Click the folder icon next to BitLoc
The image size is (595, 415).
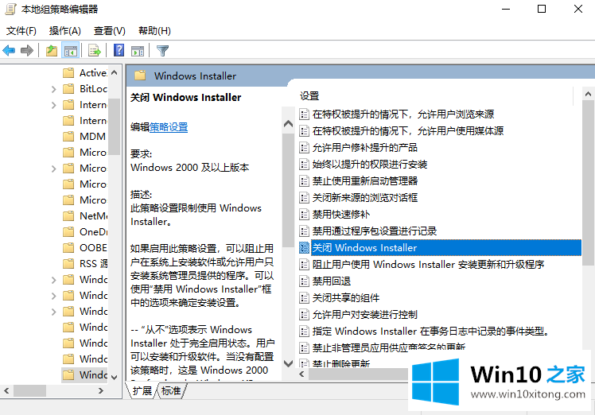pyautogui.click(x=68, y=89)
